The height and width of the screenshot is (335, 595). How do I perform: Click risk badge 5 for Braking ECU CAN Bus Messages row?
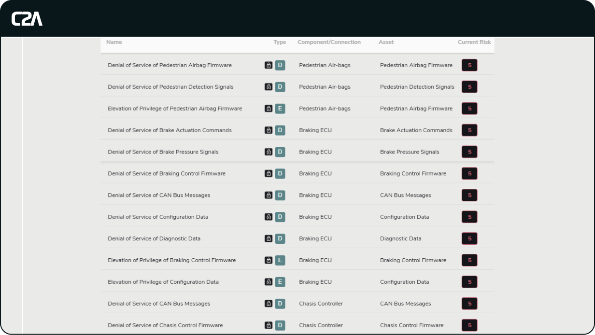point(469,195)
